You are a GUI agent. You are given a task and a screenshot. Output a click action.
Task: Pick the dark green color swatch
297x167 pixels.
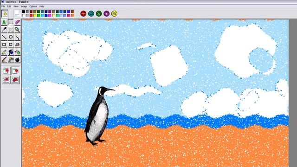click(x=39, y=12)
